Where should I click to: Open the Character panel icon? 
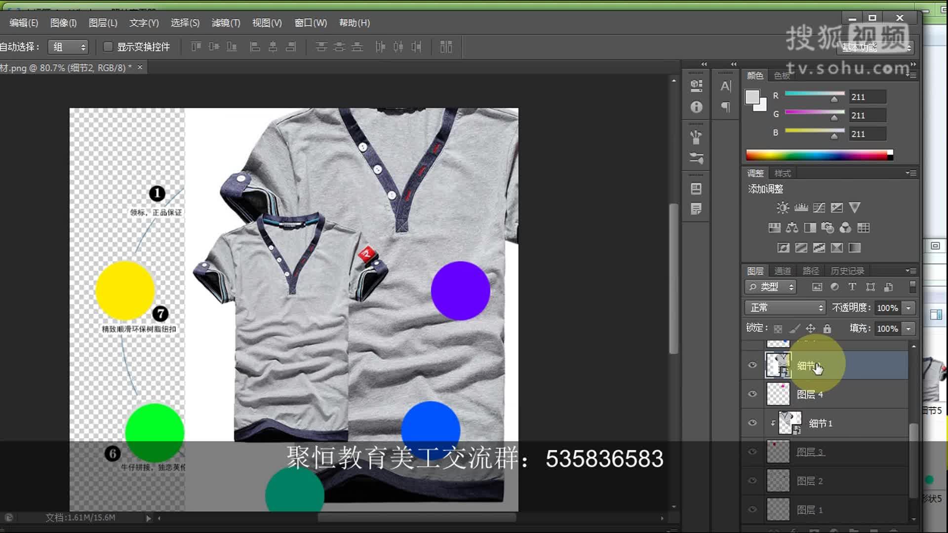(x=725, y=86)
